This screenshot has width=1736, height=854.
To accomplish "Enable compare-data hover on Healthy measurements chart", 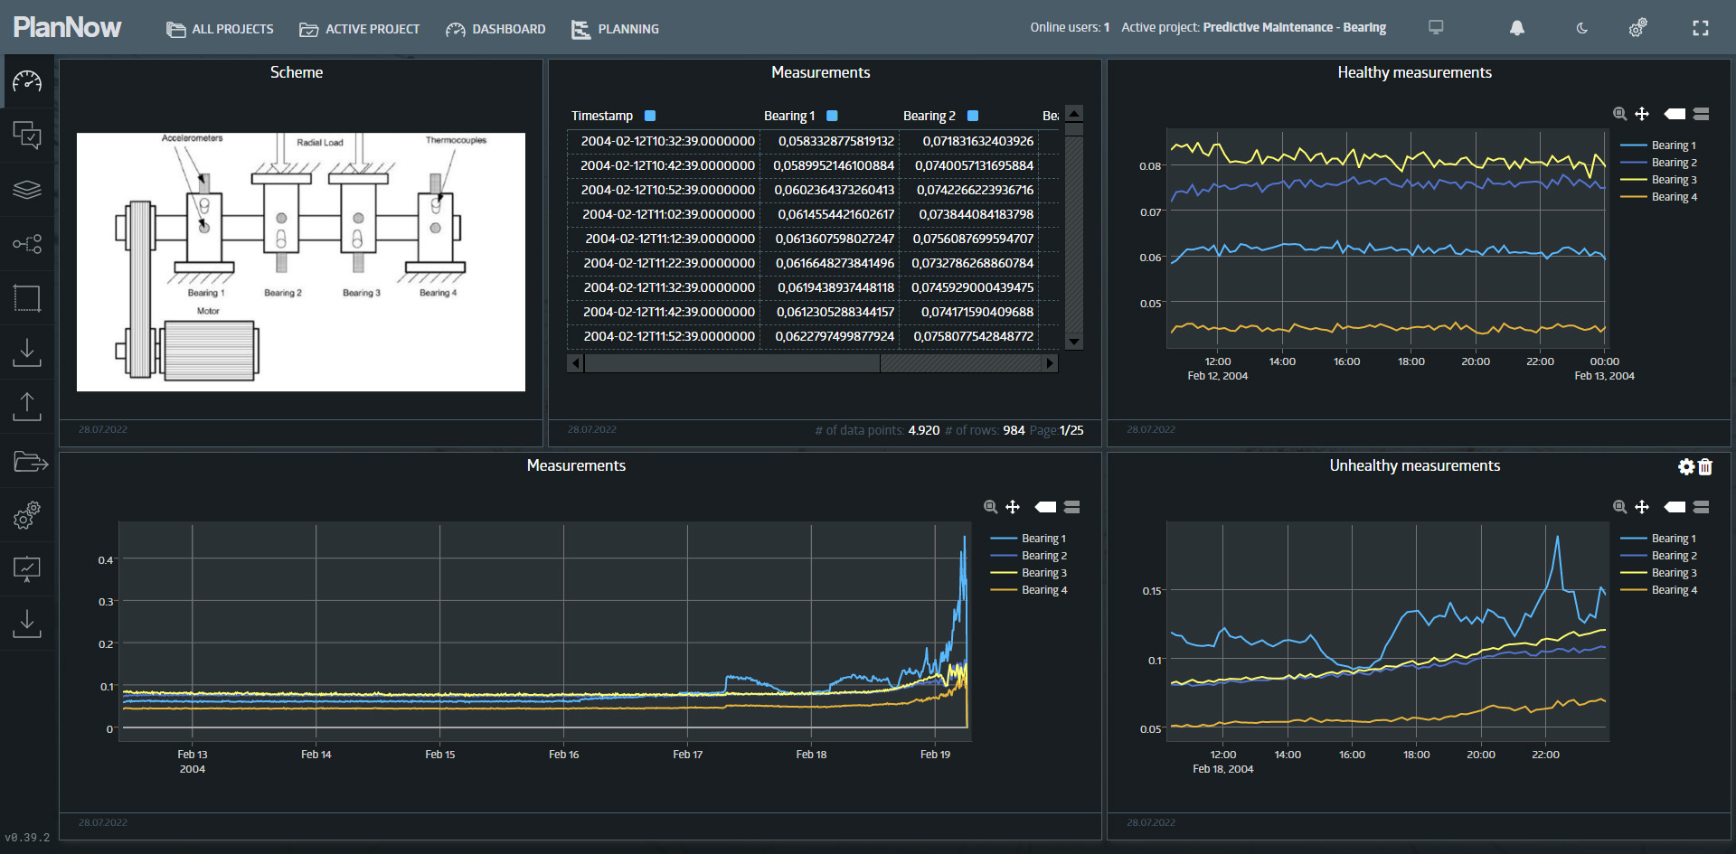I will tap(1701, 114).
